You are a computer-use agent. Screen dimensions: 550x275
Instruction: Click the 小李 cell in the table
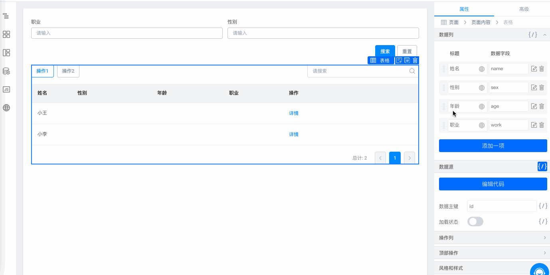click(42, 135)
